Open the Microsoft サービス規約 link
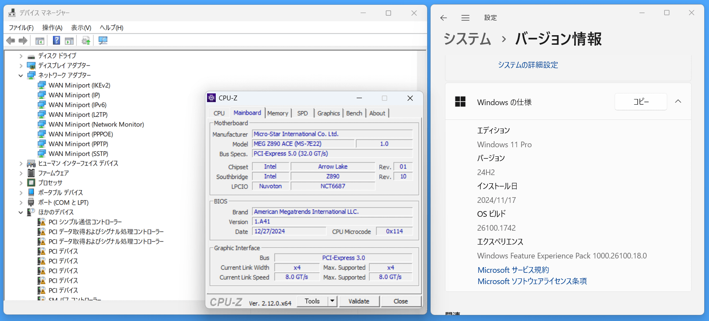This screenshot has height=321, width=709. click(513, 270)
